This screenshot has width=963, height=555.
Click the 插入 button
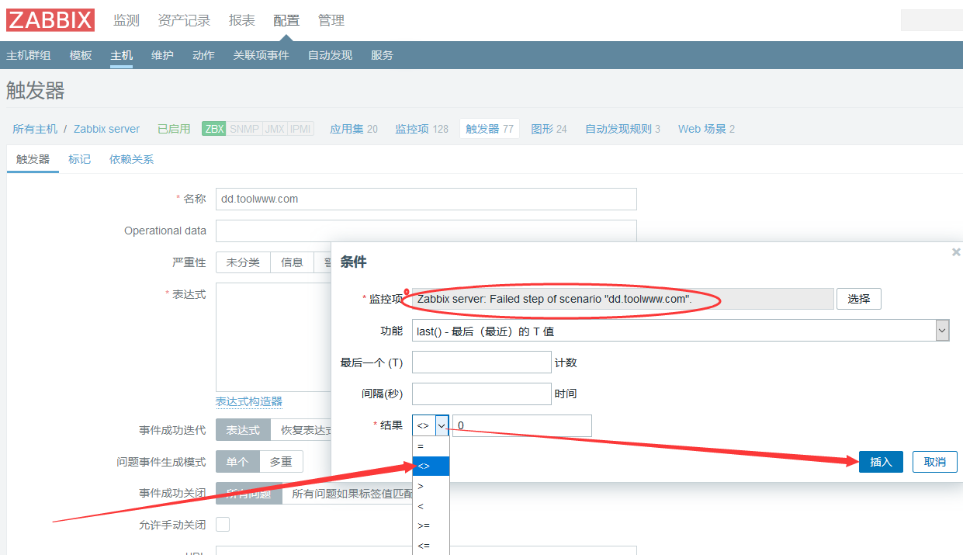pos(881,462)
